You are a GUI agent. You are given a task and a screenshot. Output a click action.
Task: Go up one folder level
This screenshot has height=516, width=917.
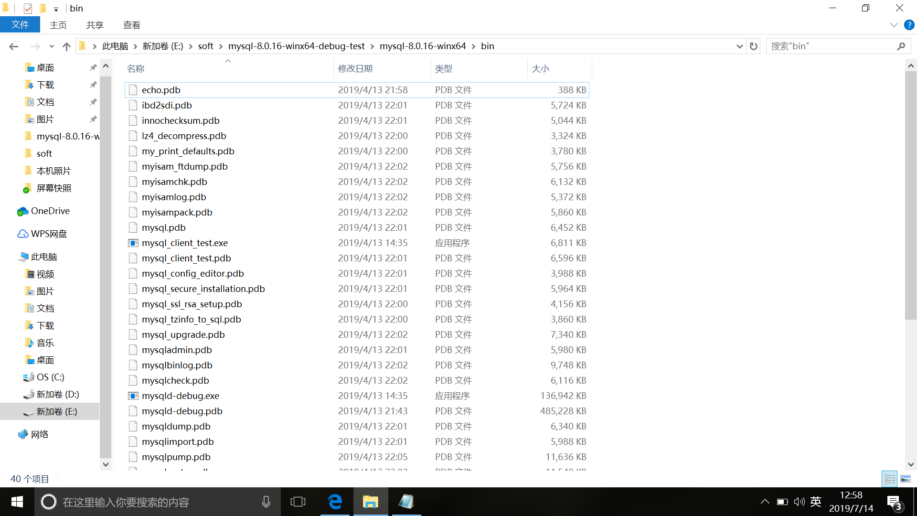[66, 46]
